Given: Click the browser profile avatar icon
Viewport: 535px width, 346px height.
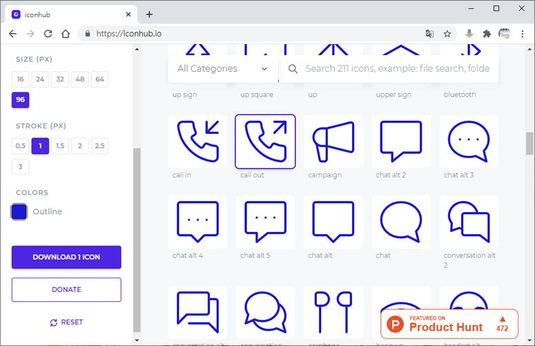Looking at the screenshot, I should tap(505, 34).
